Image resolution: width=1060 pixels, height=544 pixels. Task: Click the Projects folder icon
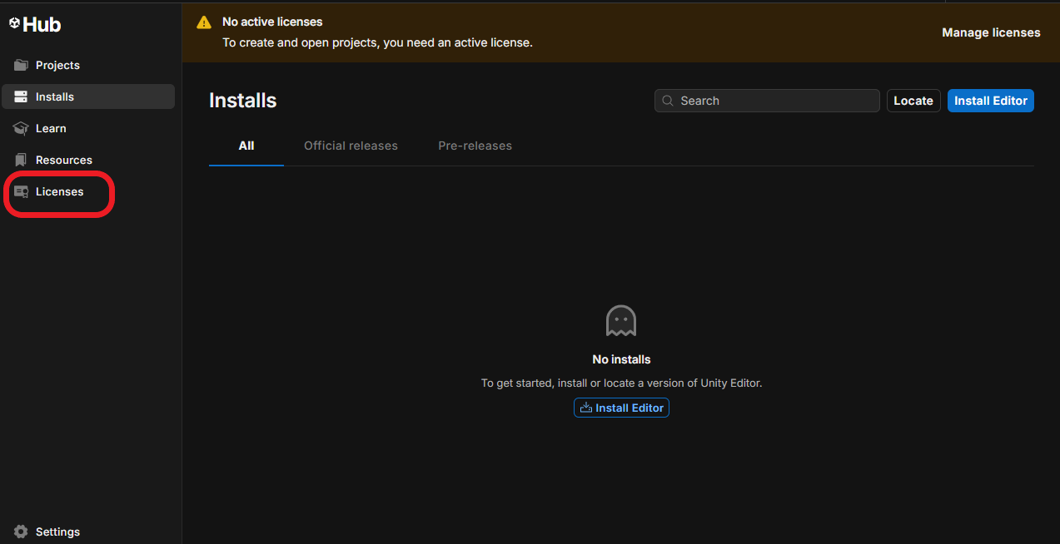(21, 65)
